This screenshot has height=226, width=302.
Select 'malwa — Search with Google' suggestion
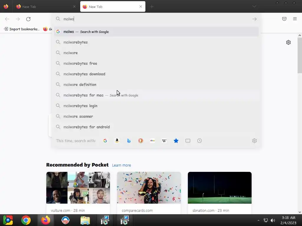[156, 32]
